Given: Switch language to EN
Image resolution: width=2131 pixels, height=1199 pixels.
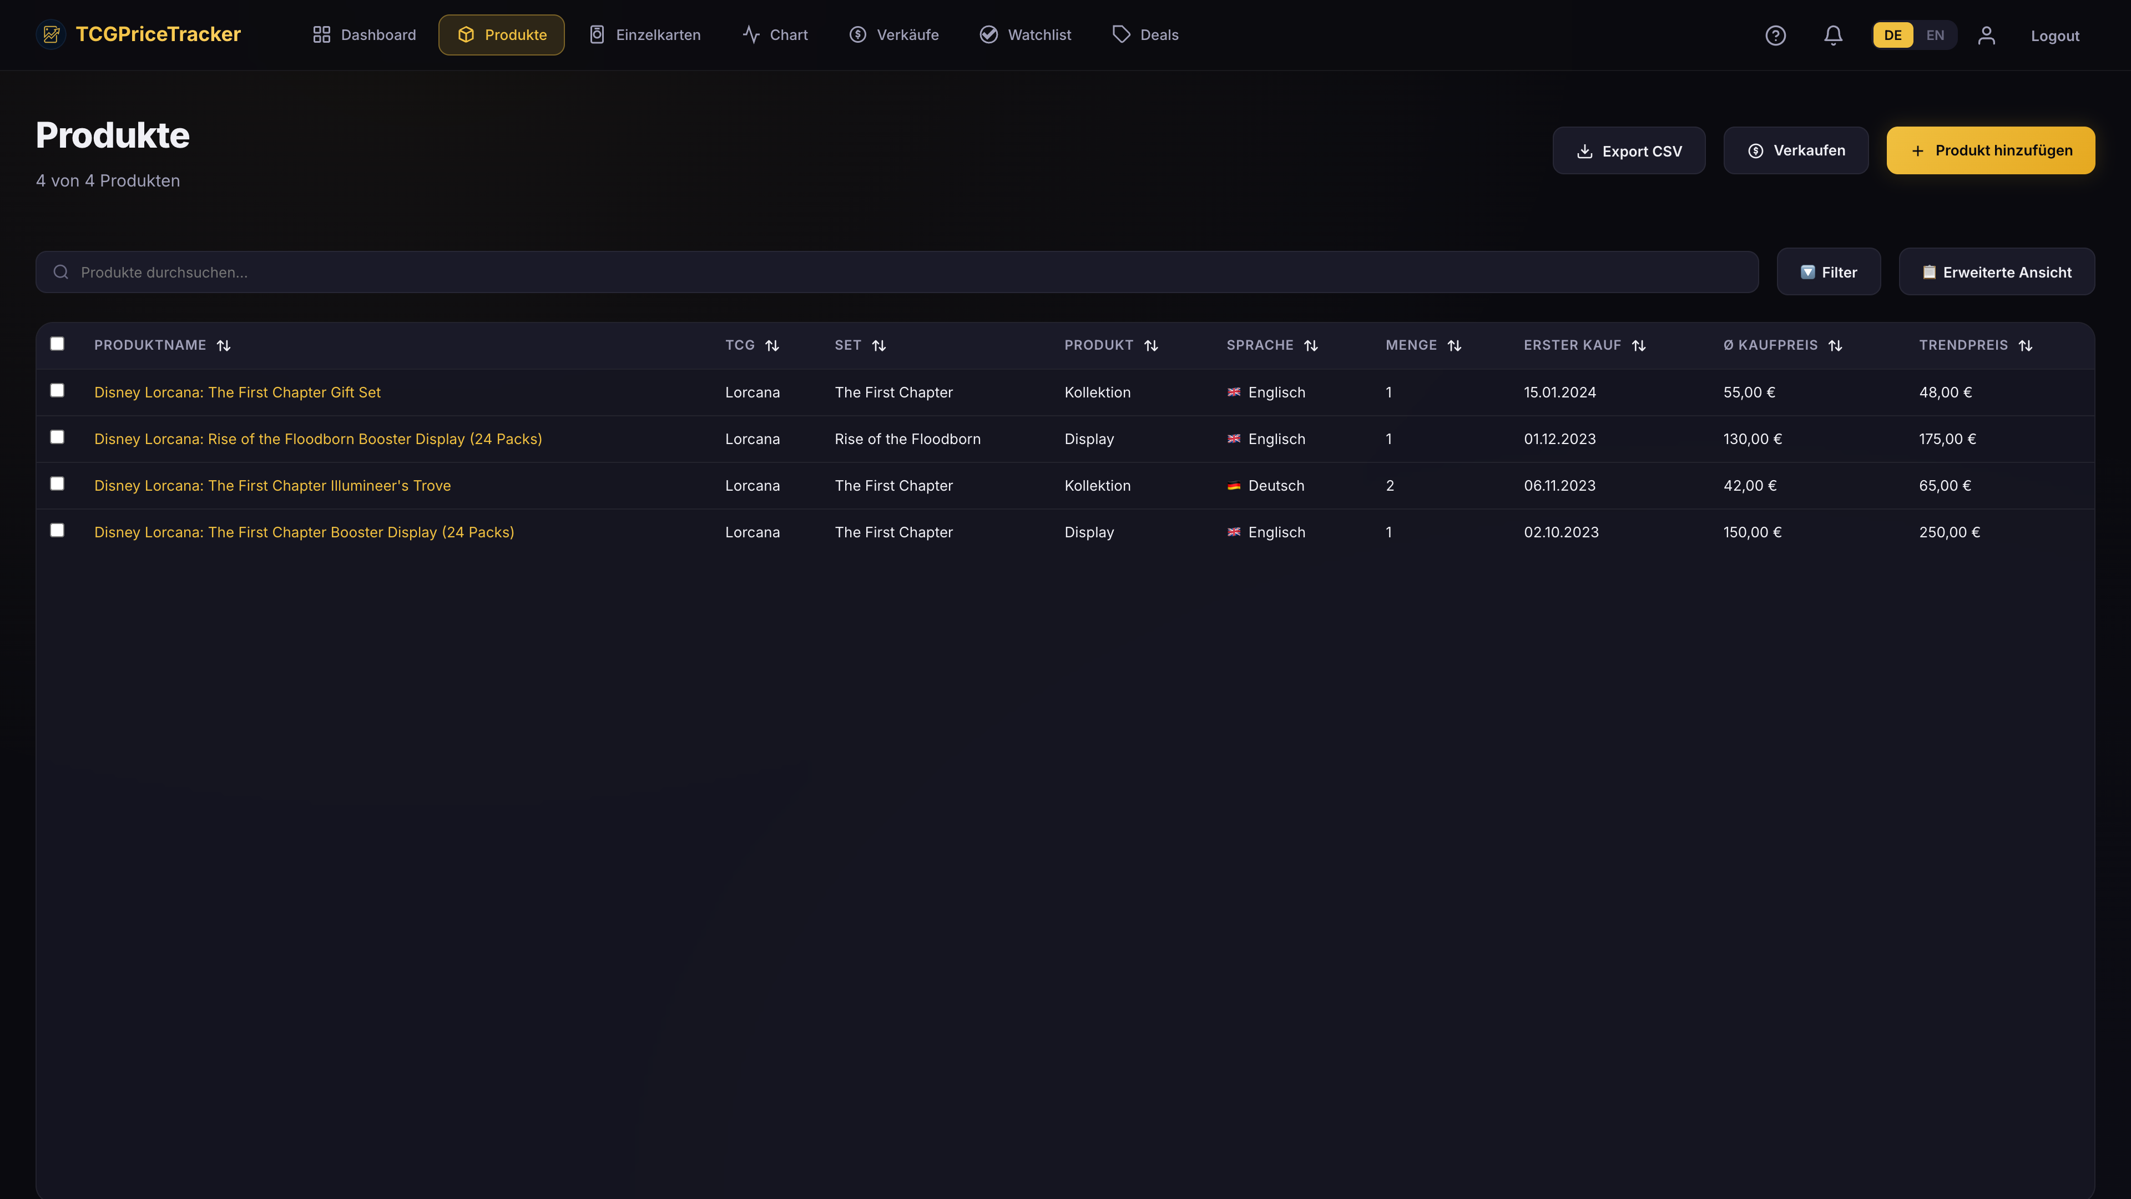Looking at the screenshot, I should pos(1935,35).
